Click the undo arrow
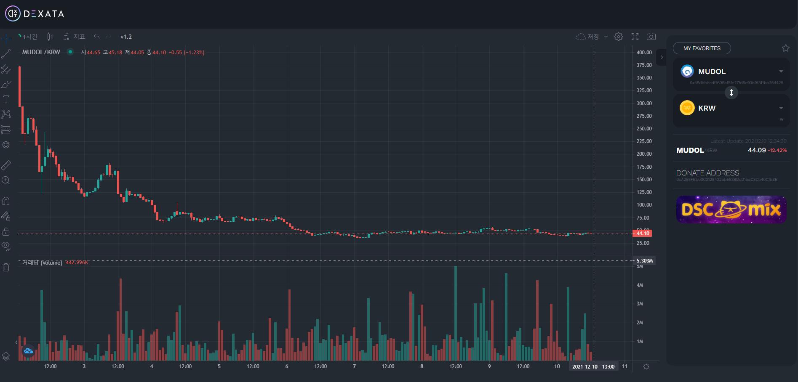 tap(96, 37)
